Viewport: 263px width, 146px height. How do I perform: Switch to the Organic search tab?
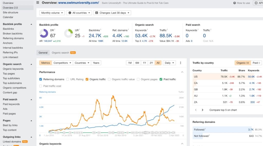pos(60,53)
